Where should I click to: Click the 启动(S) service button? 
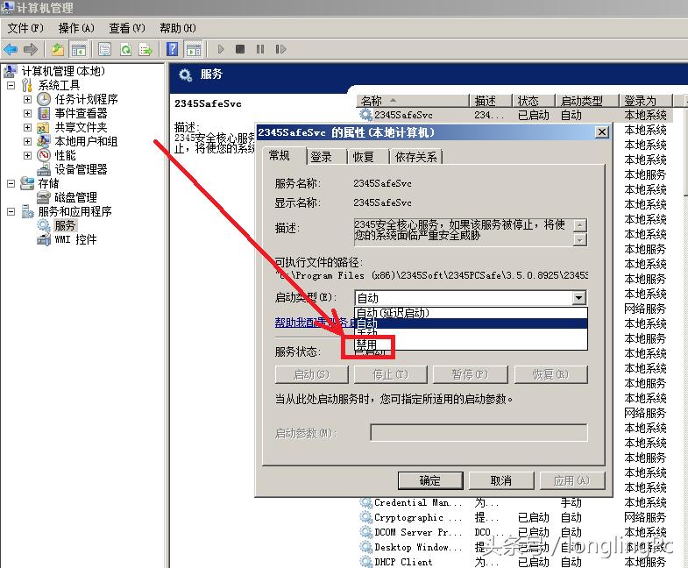311,374
